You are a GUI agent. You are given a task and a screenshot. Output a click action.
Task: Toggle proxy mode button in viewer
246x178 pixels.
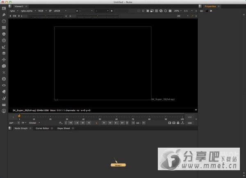(x=152, y=11)
